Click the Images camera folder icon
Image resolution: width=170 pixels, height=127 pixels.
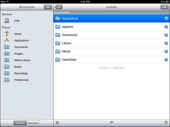point(7,54)
